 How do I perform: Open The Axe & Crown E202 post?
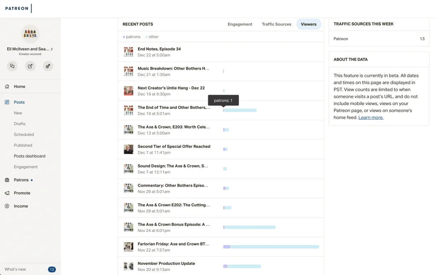tap(174, 205)
